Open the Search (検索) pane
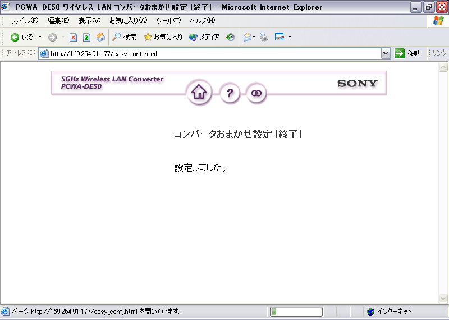Image resolution: width=449 pixels, height=320 pixels. 125,37
